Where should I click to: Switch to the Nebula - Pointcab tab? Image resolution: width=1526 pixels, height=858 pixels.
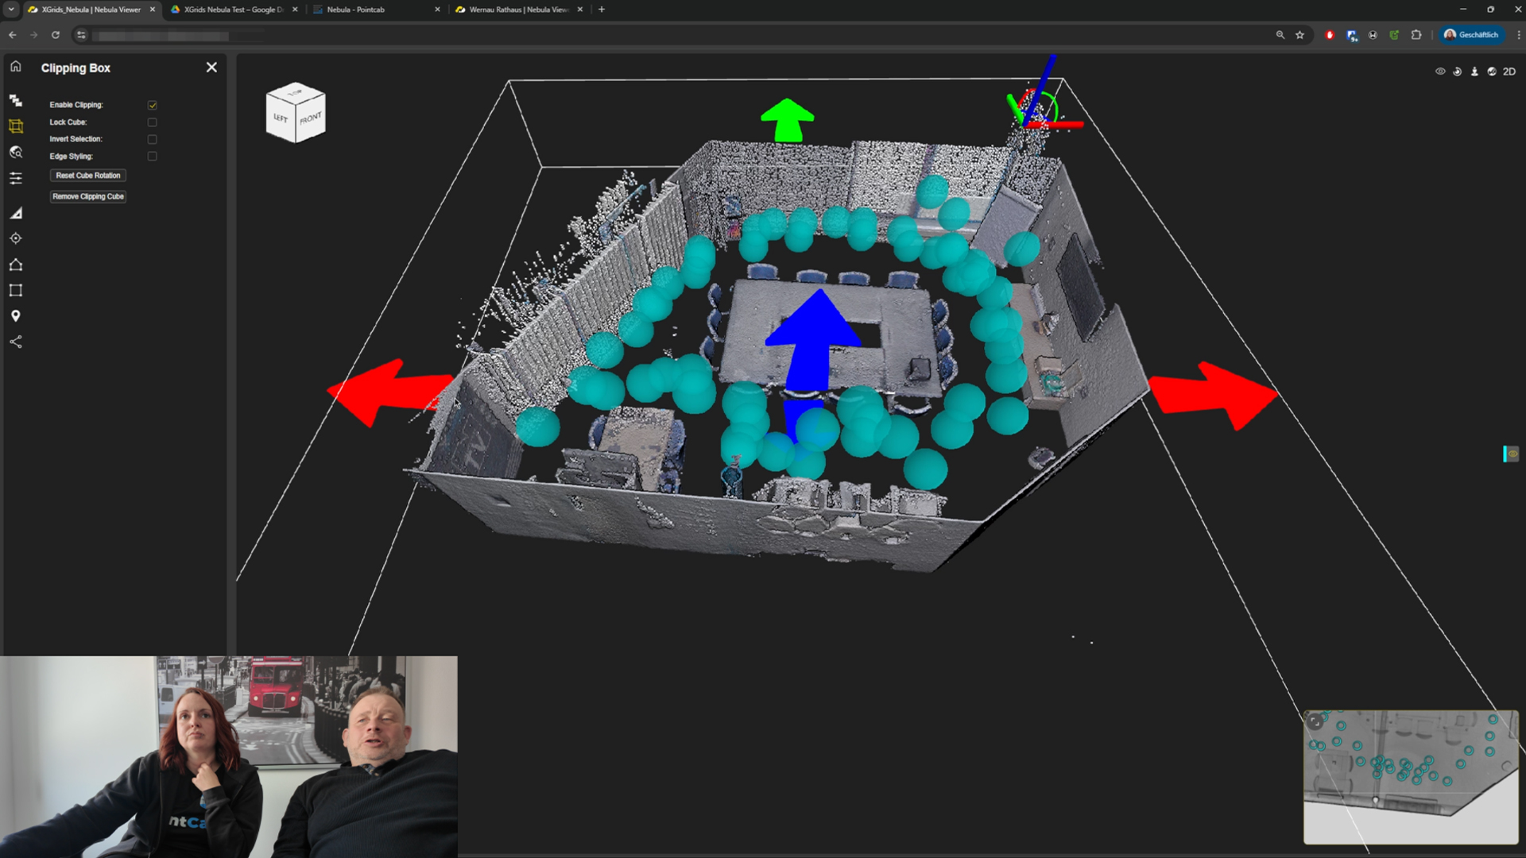355,10
